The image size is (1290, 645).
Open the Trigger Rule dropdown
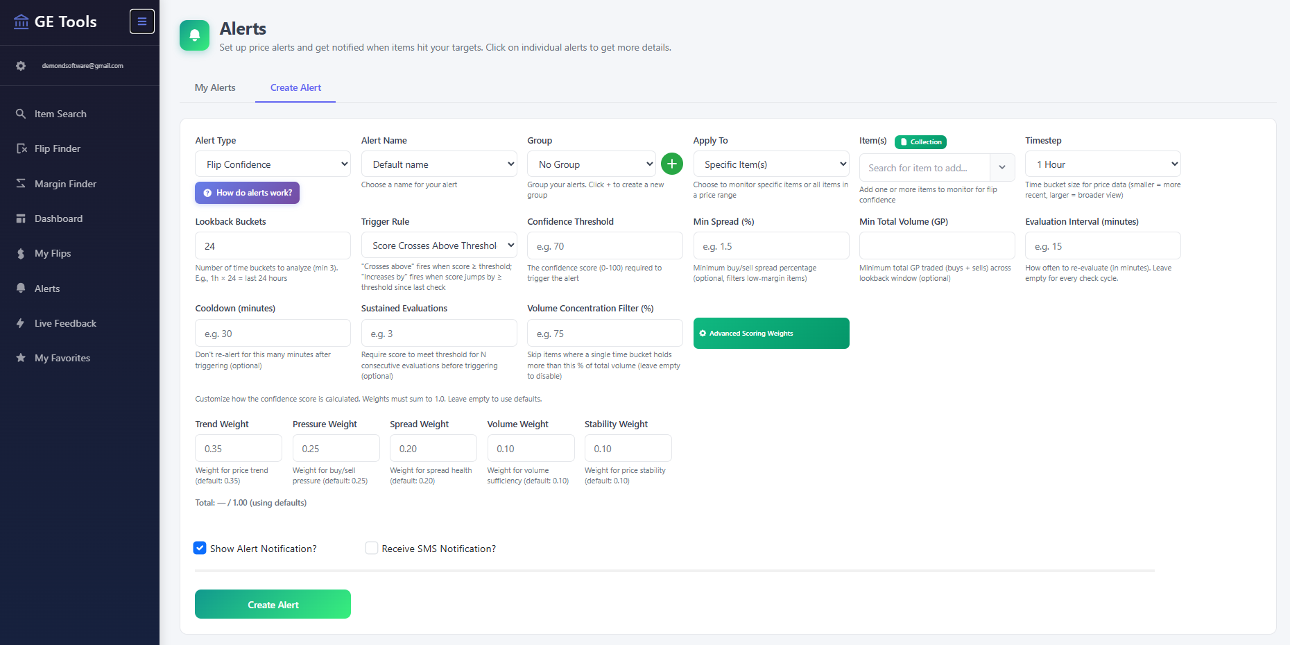(439, 246)
